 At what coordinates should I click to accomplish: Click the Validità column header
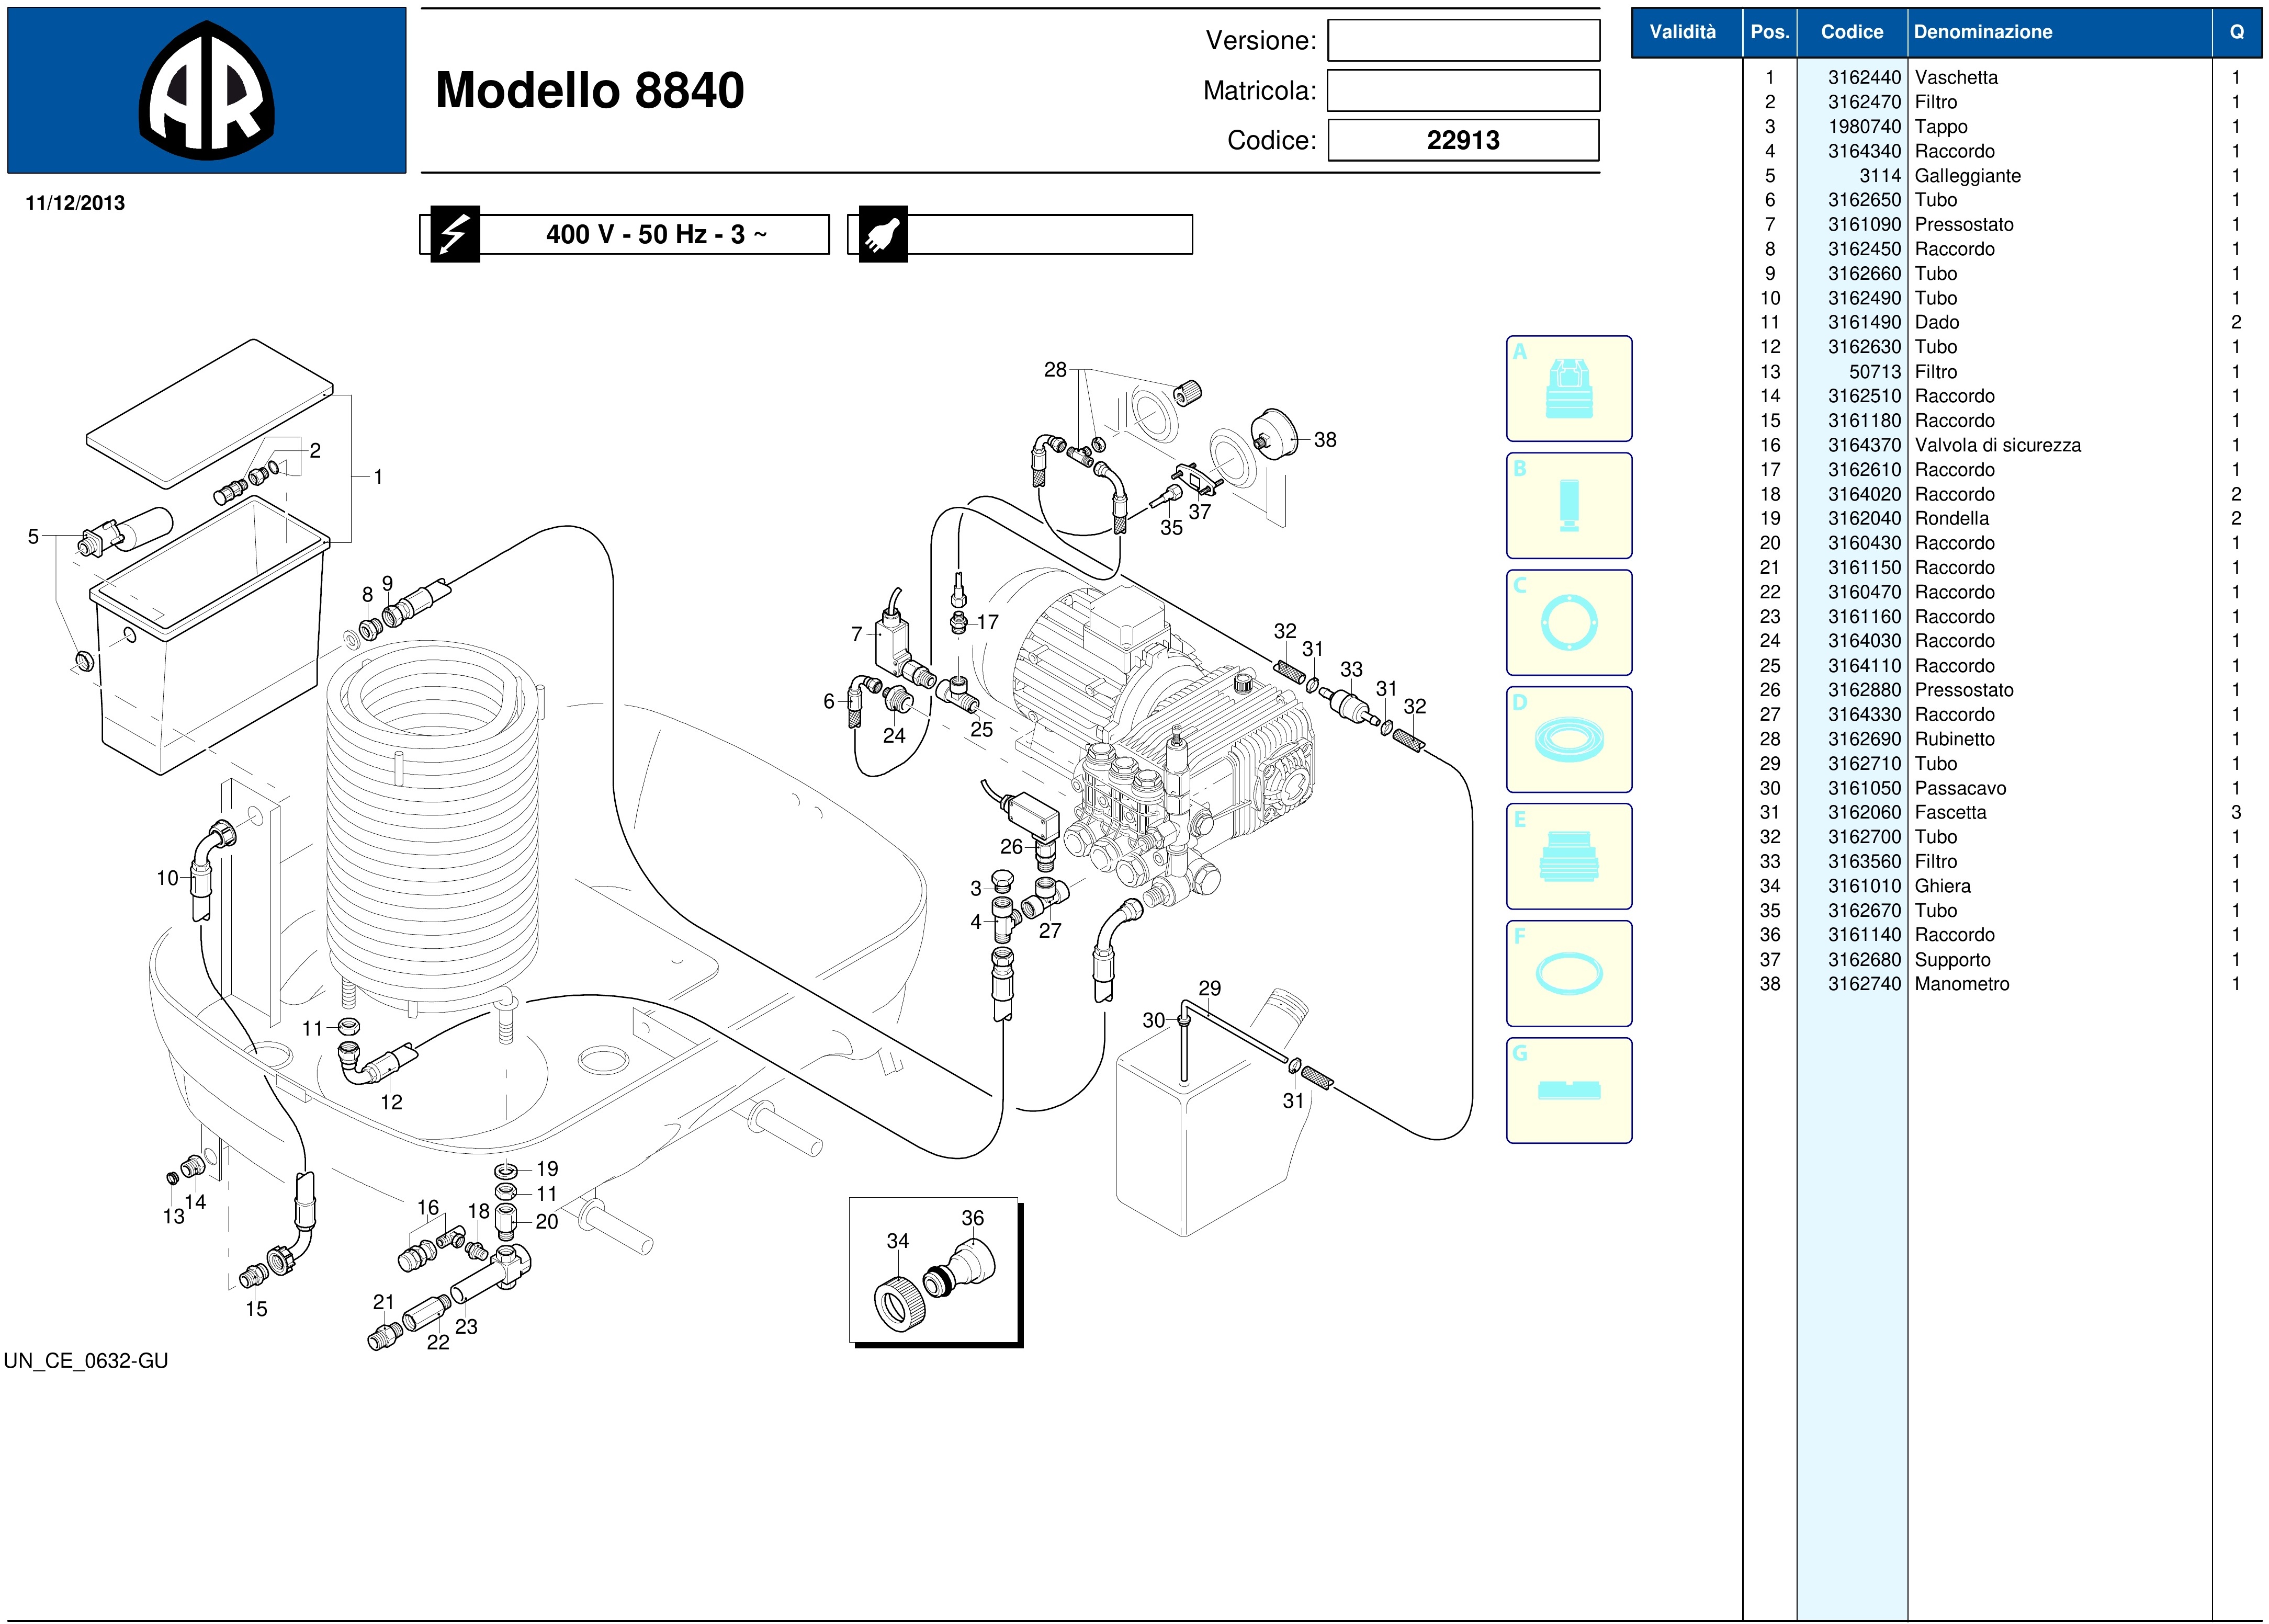coord(1682,32)
